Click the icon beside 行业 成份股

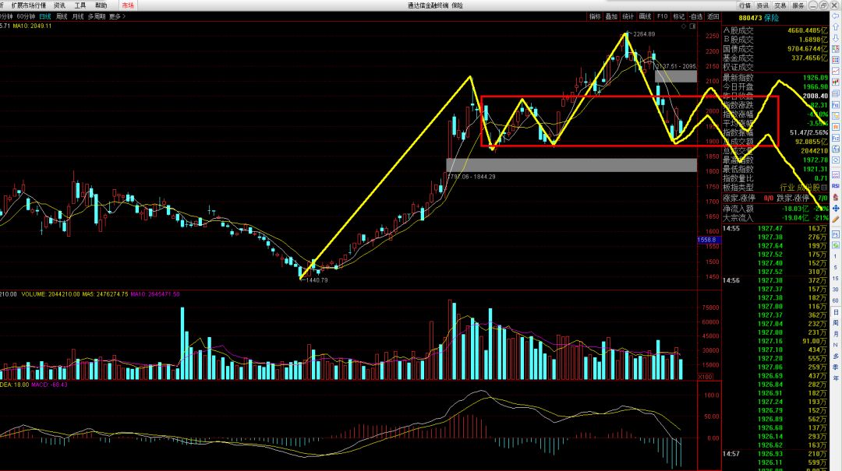(824, 188)
